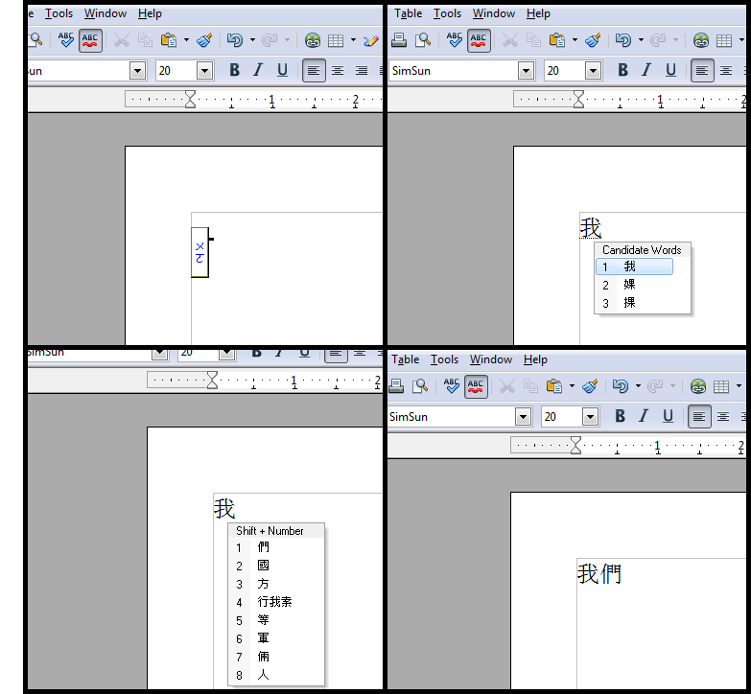Pick phrase 行我素 from the suggestion list

point(274,602)
